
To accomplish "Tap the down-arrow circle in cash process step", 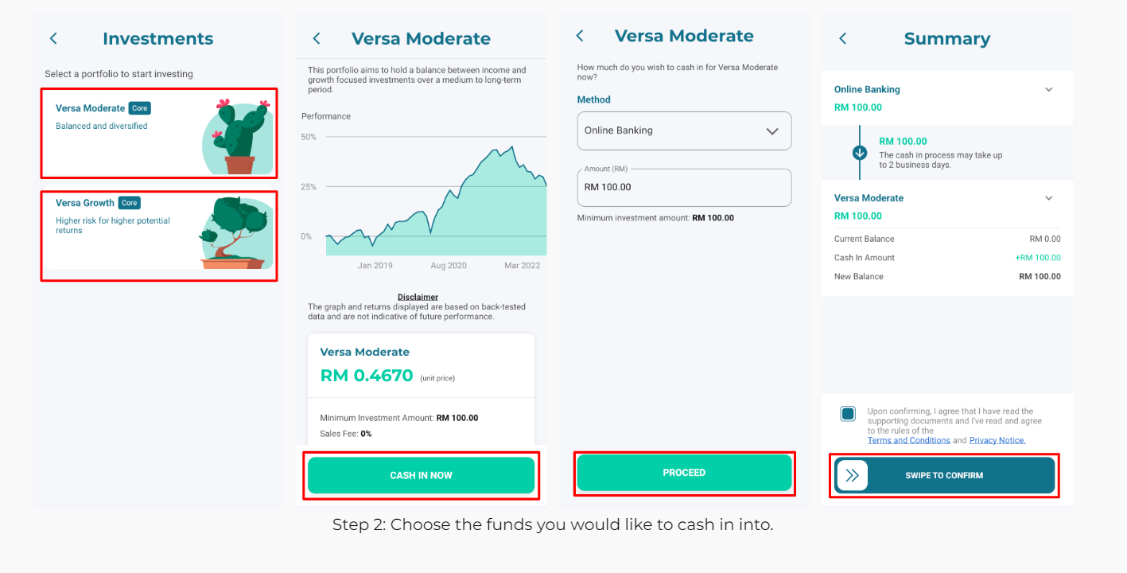I will pyautogui.click(x=860, y=153).
